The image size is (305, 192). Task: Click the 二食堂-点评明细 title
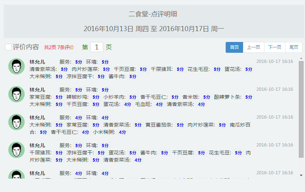[152, 14]
